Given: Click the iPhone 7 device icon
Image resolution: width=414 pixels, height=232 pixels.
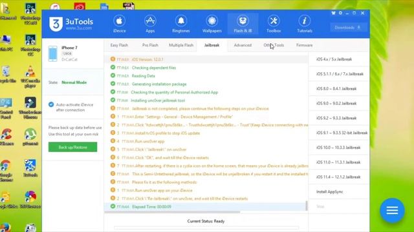Looking at the screenshot, I should point(52,53).
